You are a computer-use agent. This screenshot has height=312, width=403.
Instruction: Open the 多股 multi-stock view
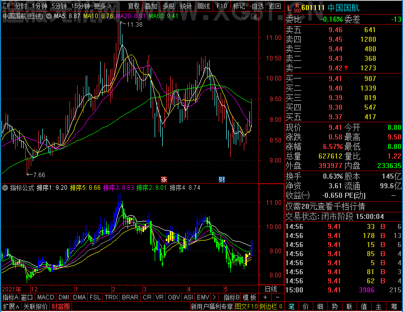pyautogui.click(x=168, y=6)
